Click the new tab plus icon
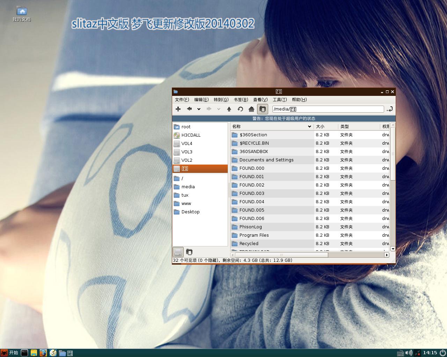This screenshot has width=447, height=357. pyautogui.click(x=178, y=109)
